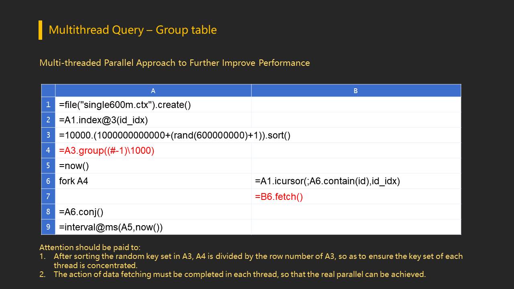
Task: Click column header B
Action: coord(356,91)
